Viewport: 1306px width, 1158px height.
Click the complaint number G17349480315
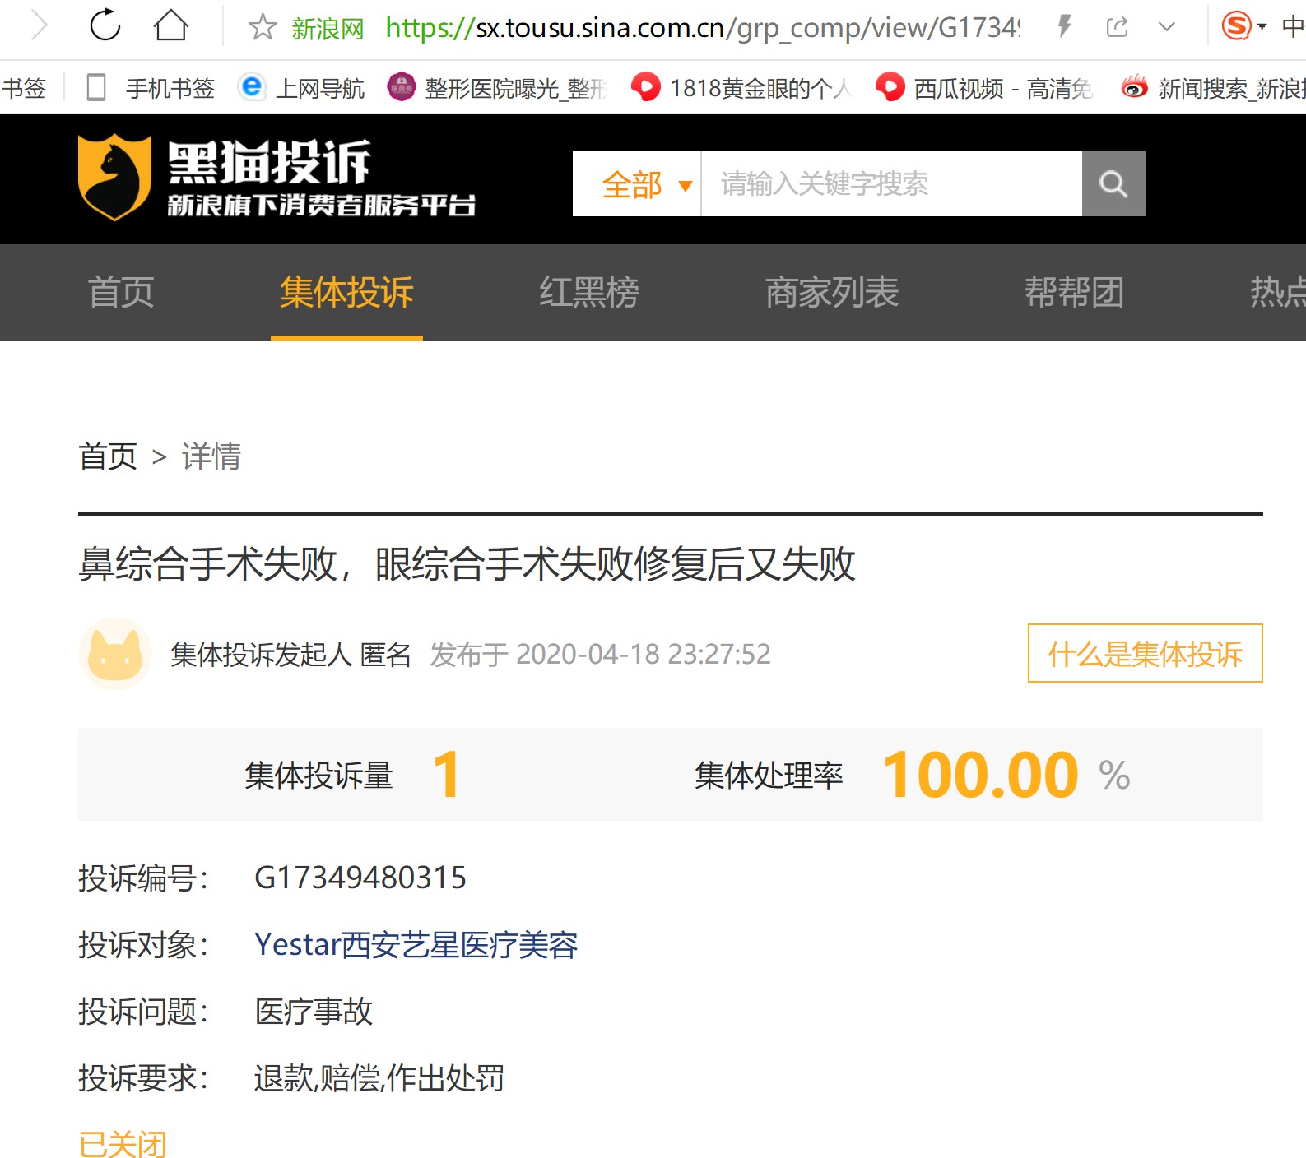click(360, 878)
